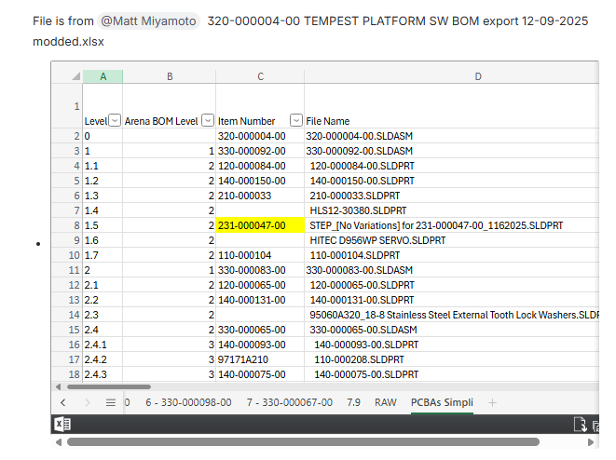
Task: Add a new sheet with plus icon
Action: click(x=492, y=402)
